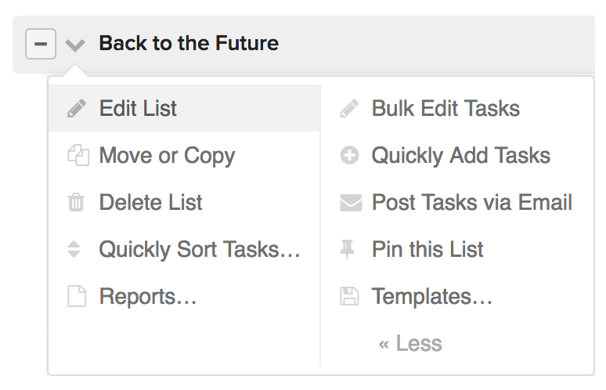Image resolution: width=606 pixels, height=390 pixels.
Task: Click the pushpin icon beside Pin this List
Action: (x=349, y=250)
